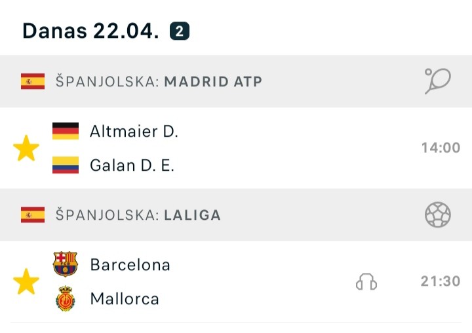Click the Colombian flag next to Galan

(66, 165)
